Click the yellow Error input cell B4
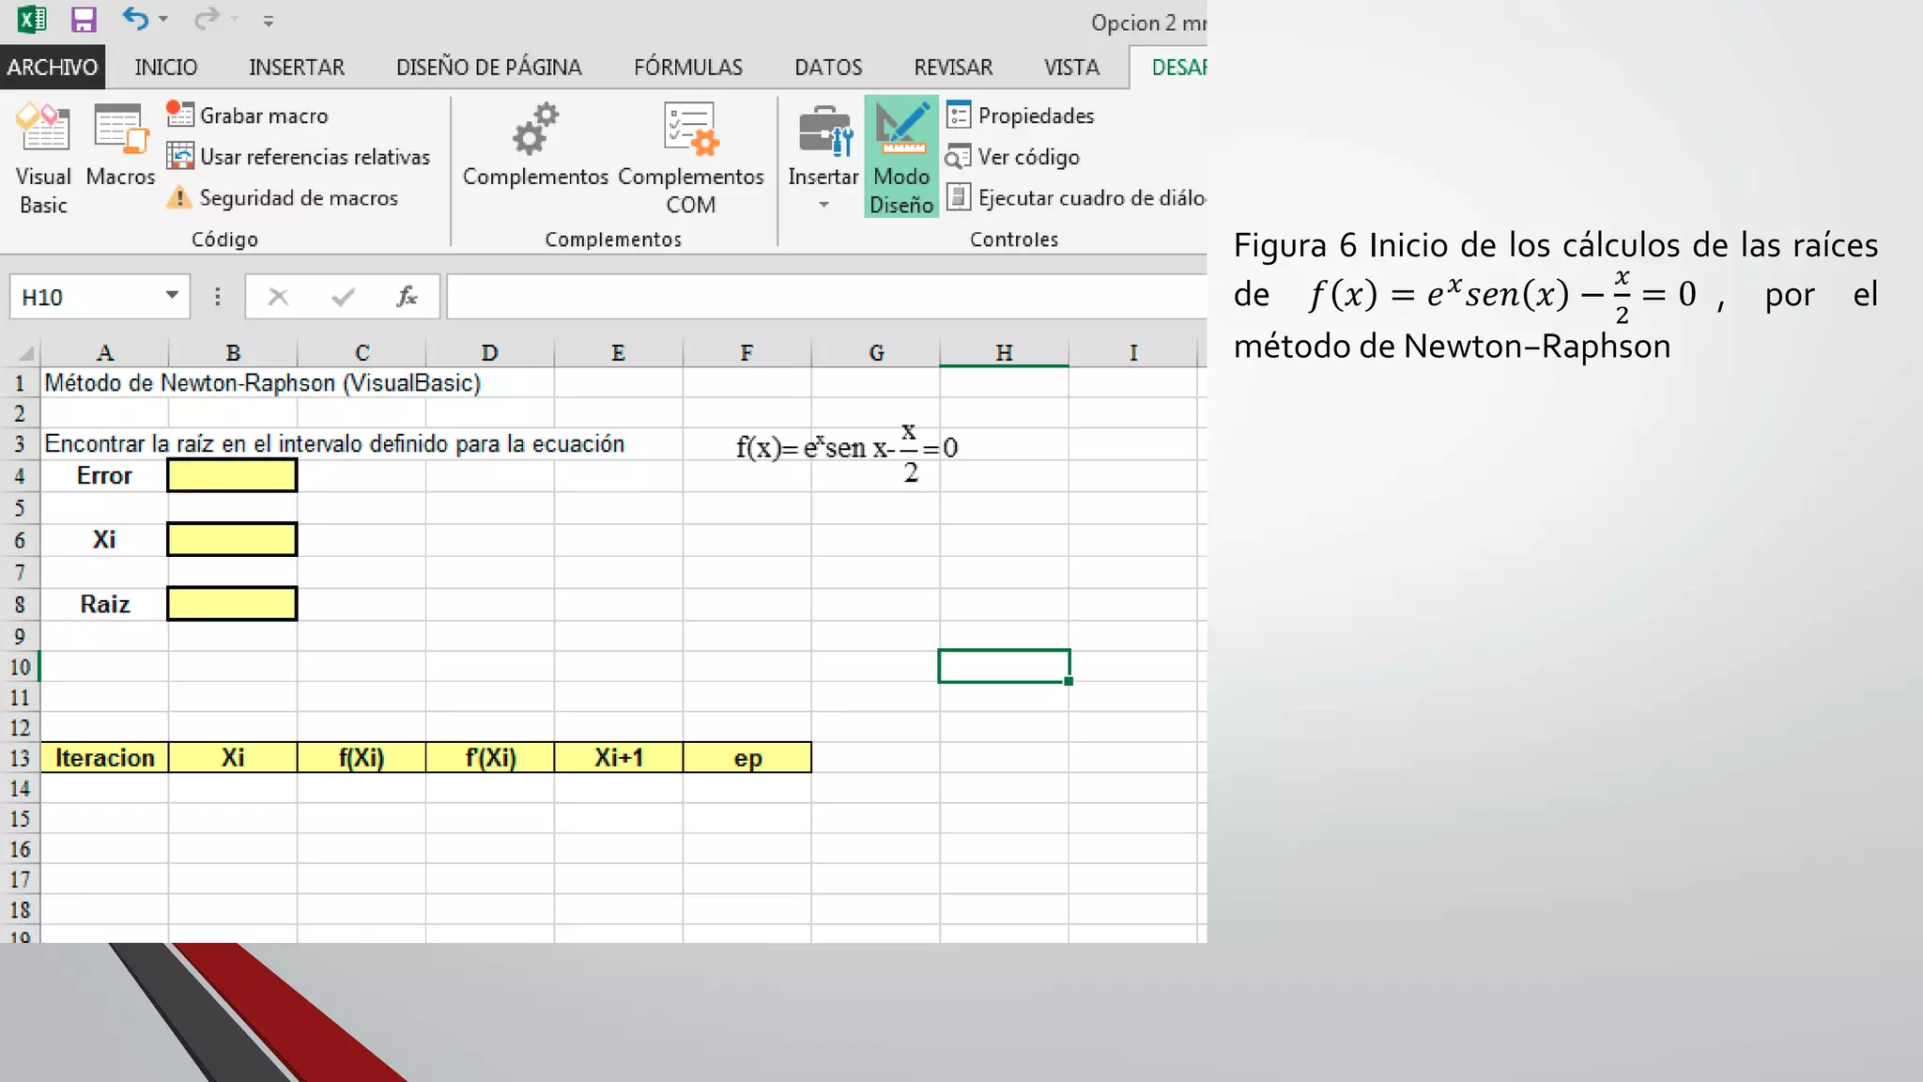The width and height of the screenshot is (1923, 1082). (232, 475)
